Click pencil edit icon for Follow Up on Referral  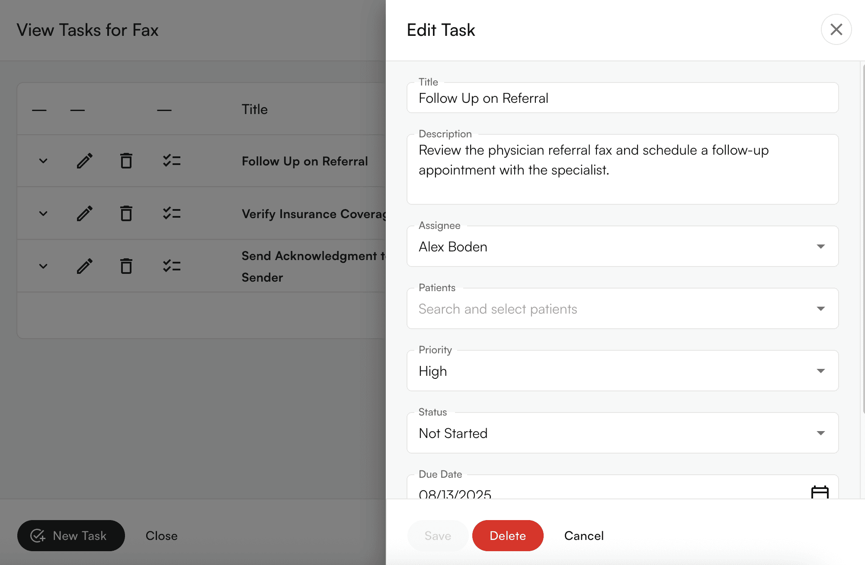pos(85,161)
